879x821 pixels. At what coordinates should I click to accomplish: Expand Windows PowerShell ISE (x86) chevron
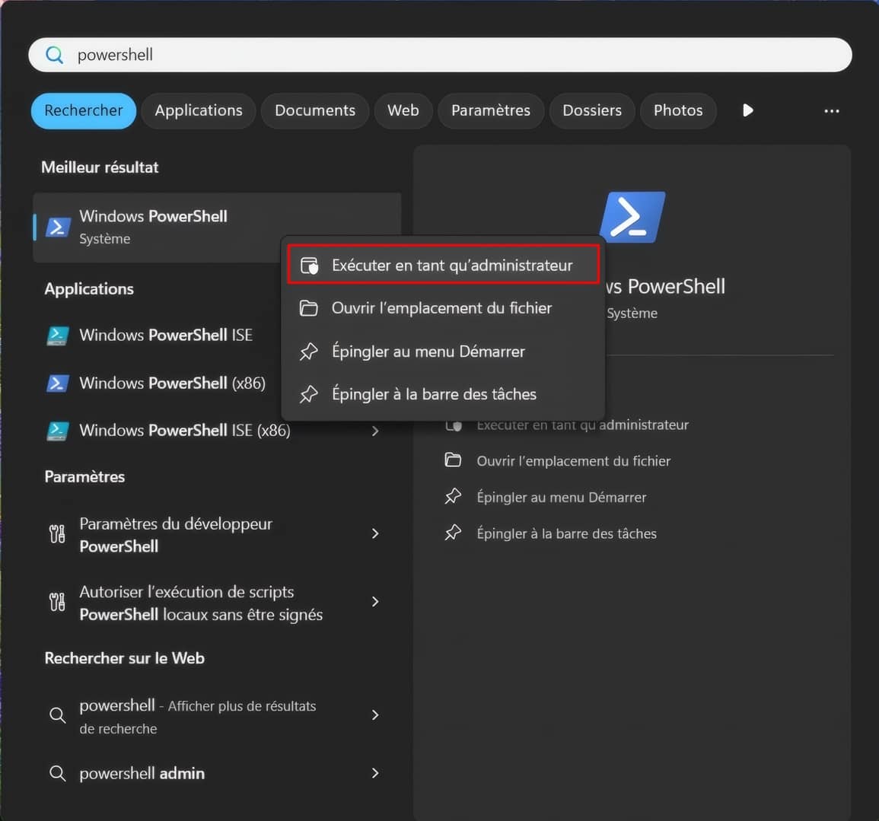point(374,431)
